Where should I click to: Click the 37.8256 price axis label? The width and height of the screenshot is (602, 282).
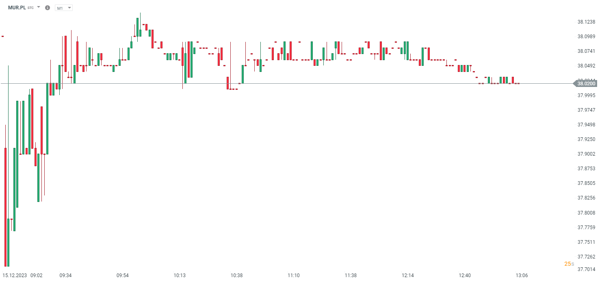tap(586, 198)
